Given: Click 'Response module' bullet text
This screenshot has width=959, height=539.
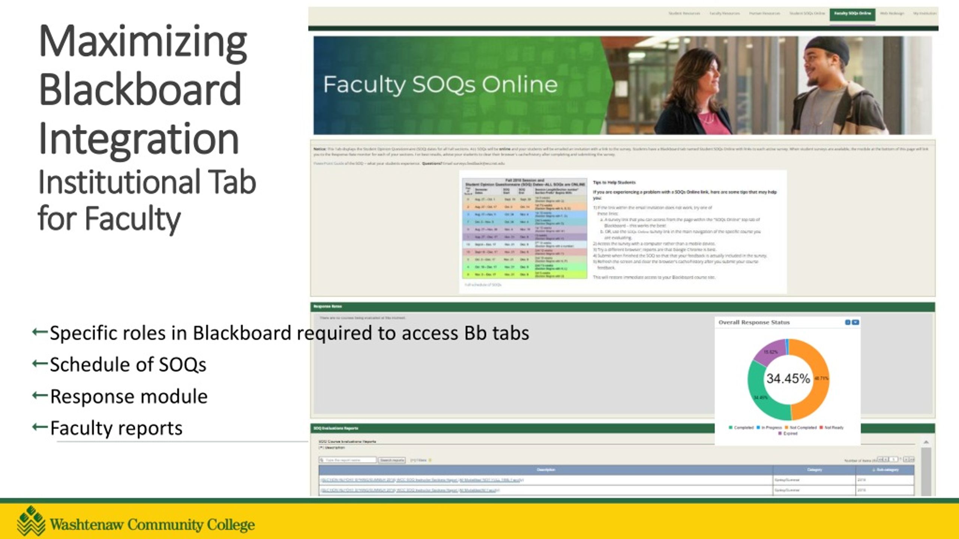Looking at the screenshot, I should point(128,396).
